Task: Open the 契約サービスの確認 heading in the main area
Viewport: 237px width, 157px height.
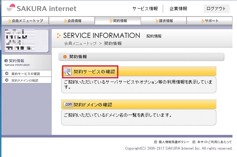Action: point(94,72)
